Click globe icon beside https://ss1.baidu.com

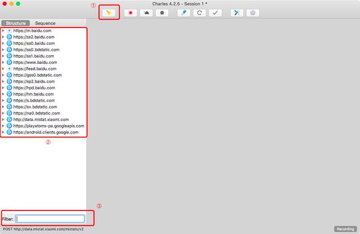[10, 56]
